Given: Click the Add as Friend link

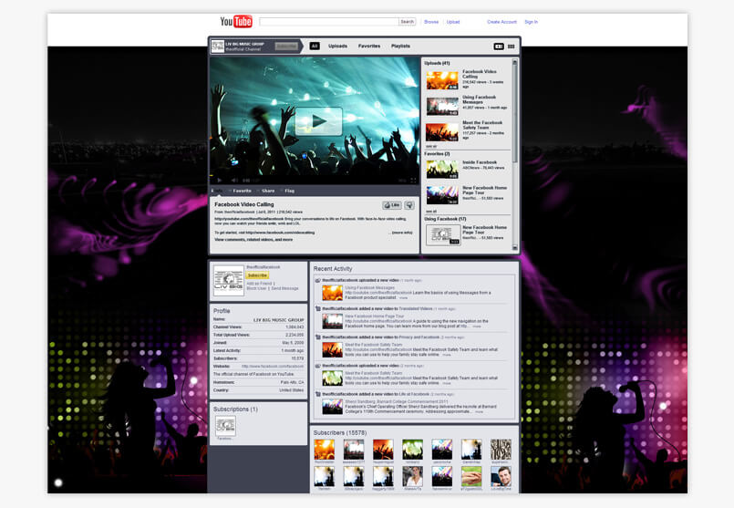Looking at the screenshot, I should click(x=259, y=284).
